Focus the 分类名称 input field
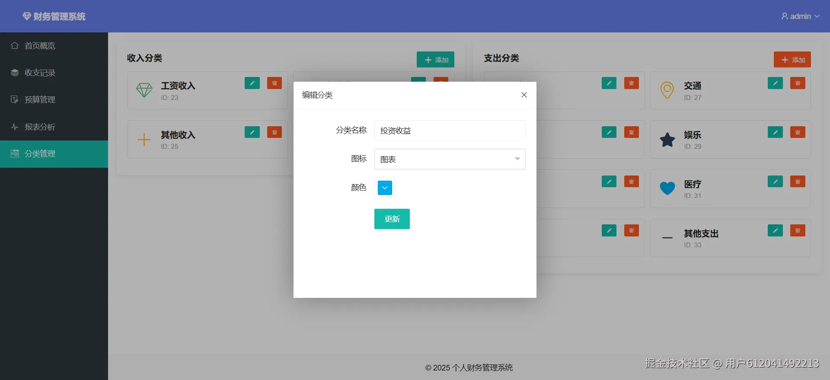 point(450,131)
